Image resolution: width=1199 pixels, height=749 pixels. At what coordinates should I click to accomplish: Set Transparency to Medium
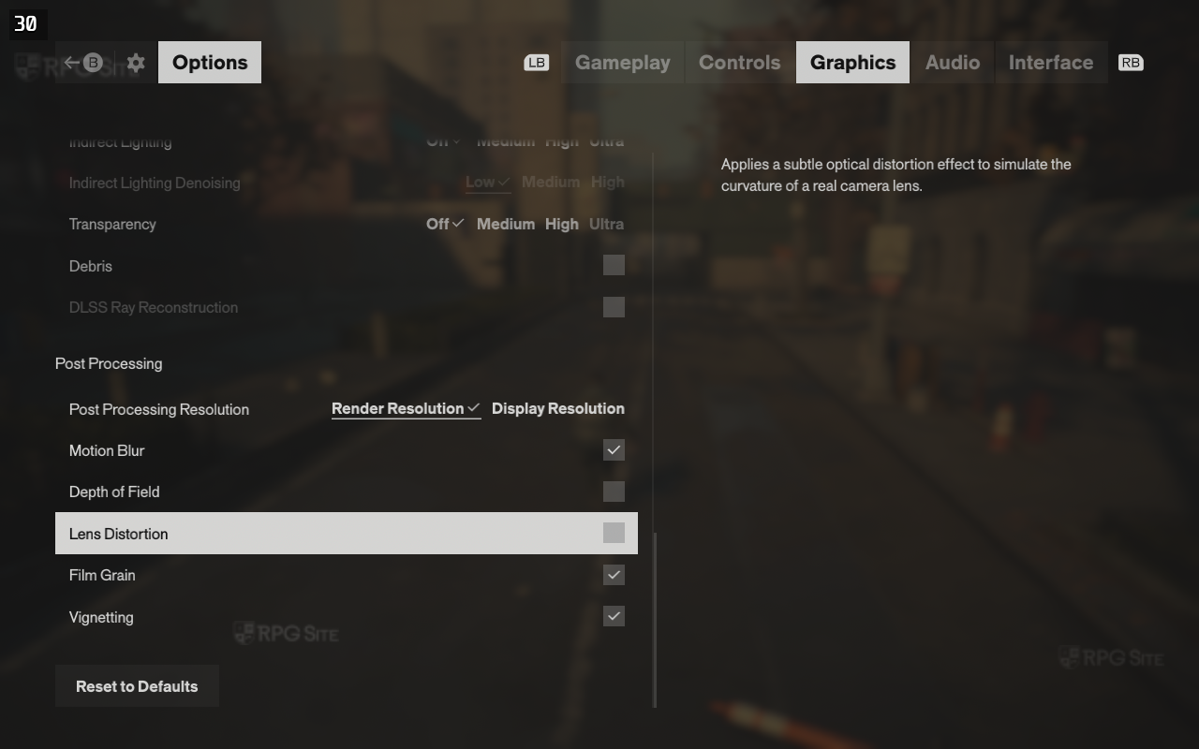tap(506, 224)
